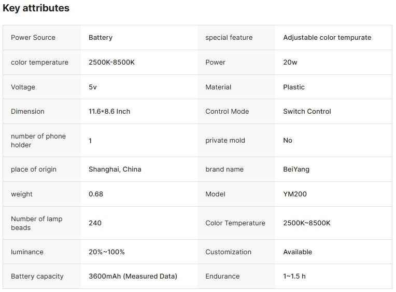Select the "20w" power value

[290, 63]
